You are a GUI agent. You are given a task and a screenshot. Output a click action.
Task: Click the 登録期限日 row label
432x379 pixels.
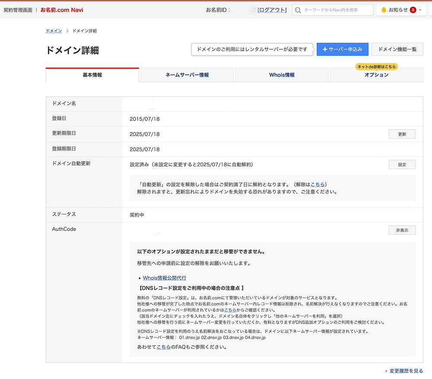[64, 149]
